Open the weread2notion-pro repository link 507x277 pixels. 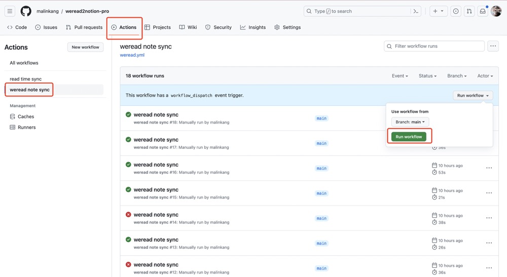(87, 11)
